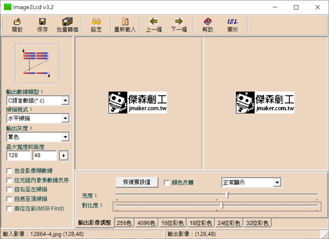
Task: Switch to the 256色 tab
Action: 124,223
